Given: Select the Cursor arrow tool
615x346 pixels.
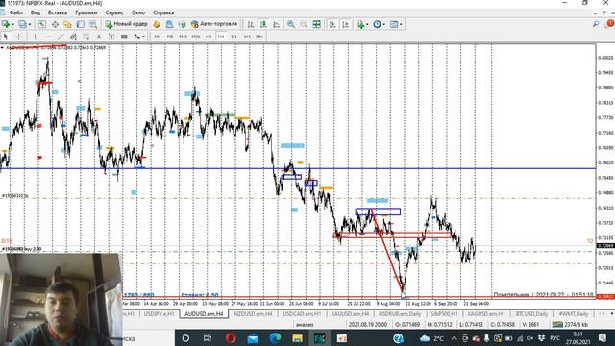Looking at the screenshot, I should (x=6, y=37).
